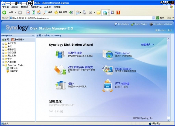Open Favorites star toolbar button
This screenshot has width=175, height=126.
(x=60, y=13)
